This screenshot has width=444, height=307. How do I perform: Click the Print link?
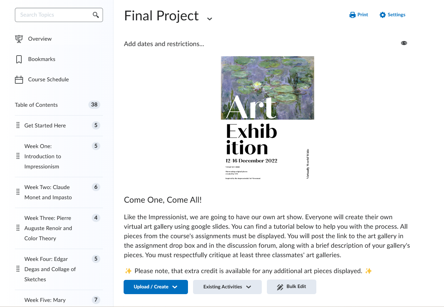click(359, 15)
